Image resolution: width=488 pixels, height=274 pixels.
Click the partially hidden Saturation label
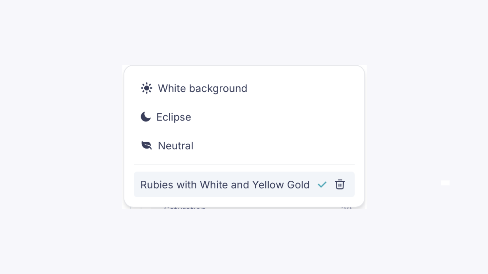[185, 208]
